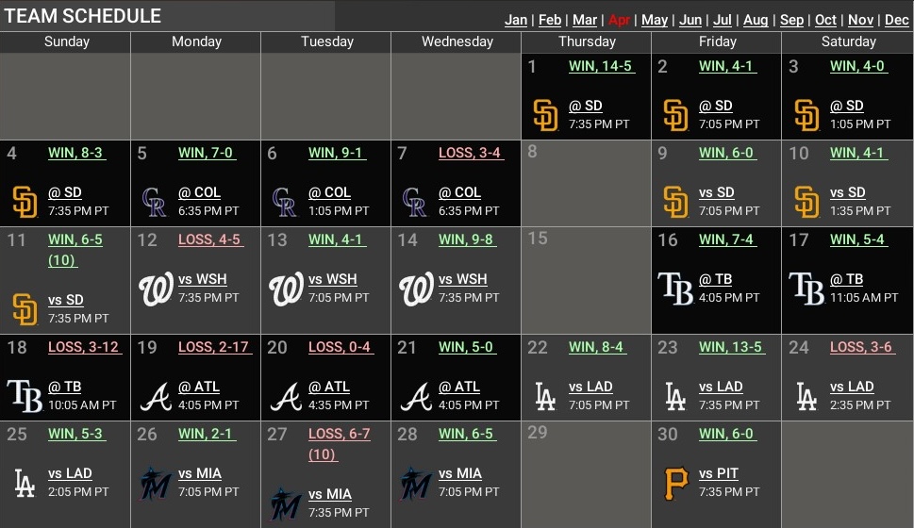The image size is (914, 528).
Task: Select the Dec month link
Action: pyautogui.click(x=896, y=20)
